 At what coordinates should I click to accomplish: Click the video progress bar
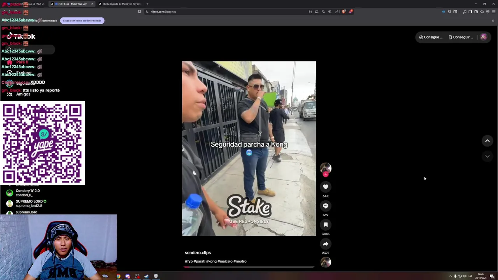pos(249,267)
